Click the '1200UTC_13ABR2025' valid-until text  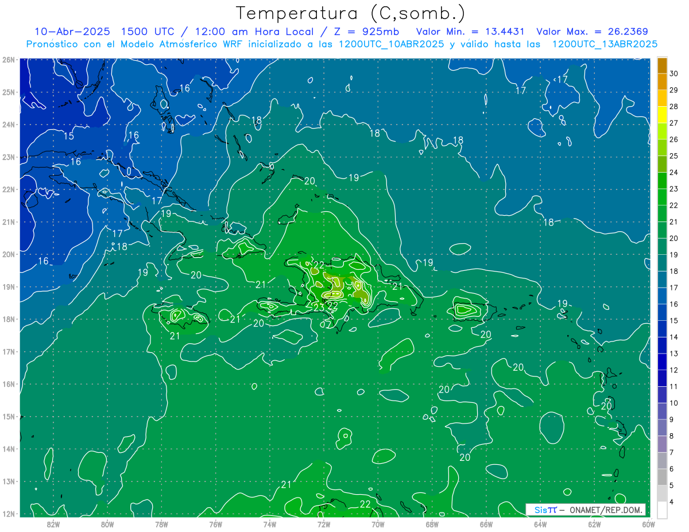tap(605, 44)
